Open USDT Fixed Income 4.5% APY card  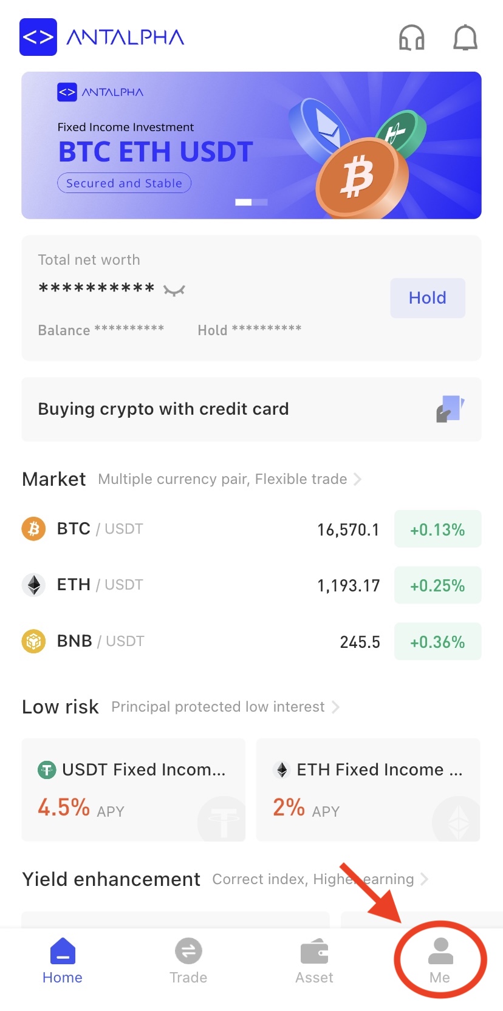point(134,789)
